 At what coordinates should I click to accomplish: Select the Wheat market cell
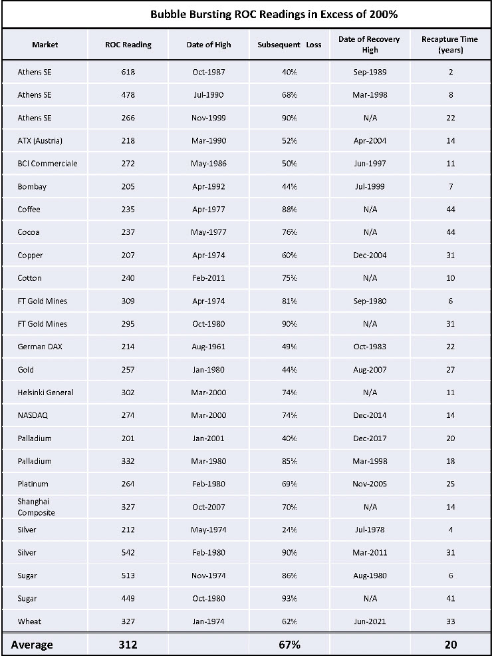(x=29, y=621)
